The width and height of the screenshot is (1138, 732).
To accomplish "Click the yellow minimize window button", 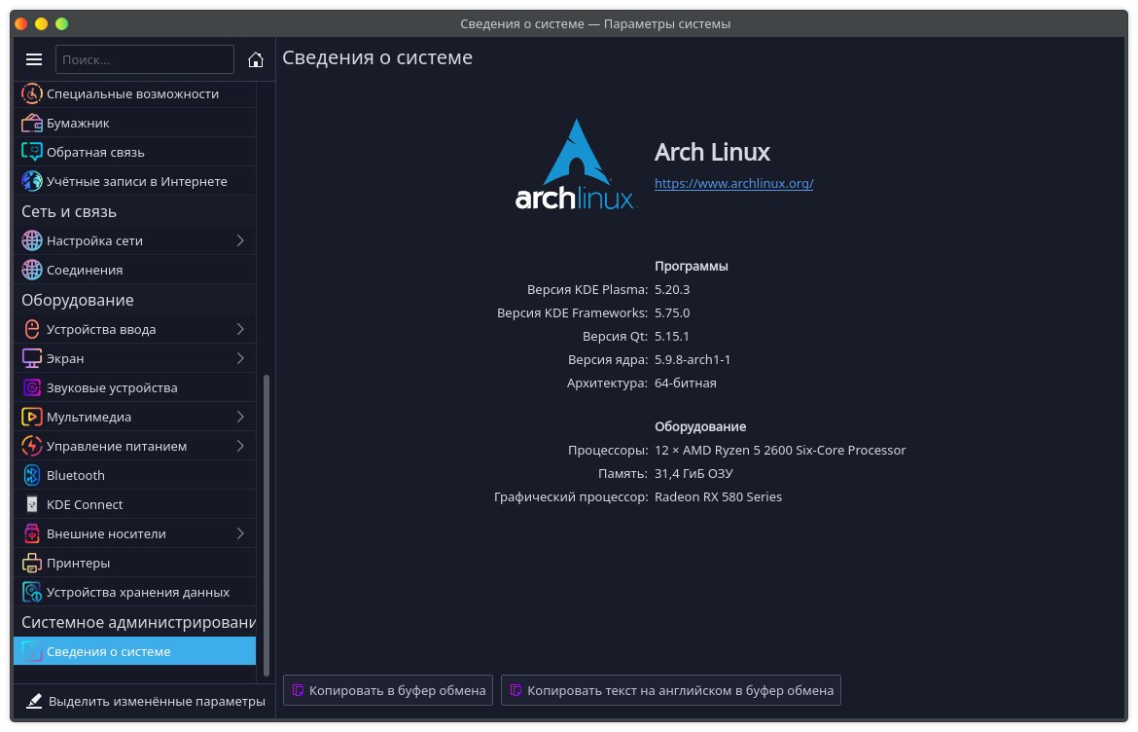I will 42,24.
